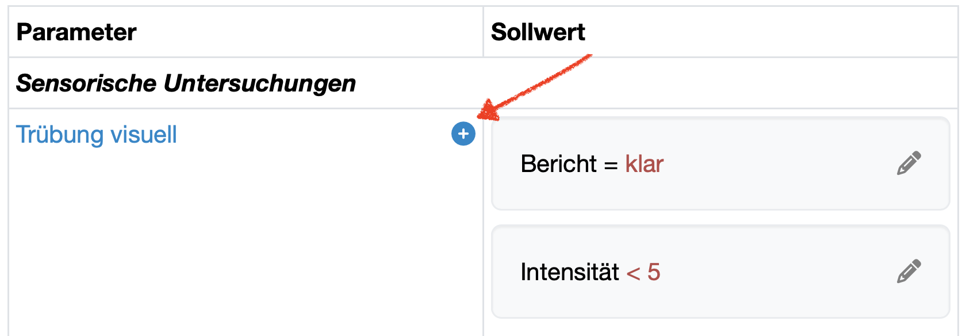
Task: Click the word Untersuchungen in the section title
Action: tap(260, 83)
